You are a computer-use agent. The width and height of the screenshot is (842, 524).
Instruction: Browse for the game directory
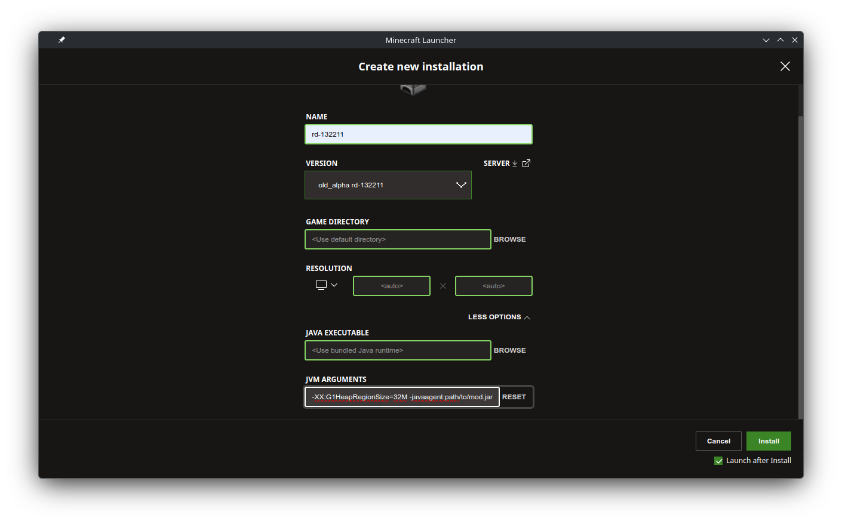point(510,239)
